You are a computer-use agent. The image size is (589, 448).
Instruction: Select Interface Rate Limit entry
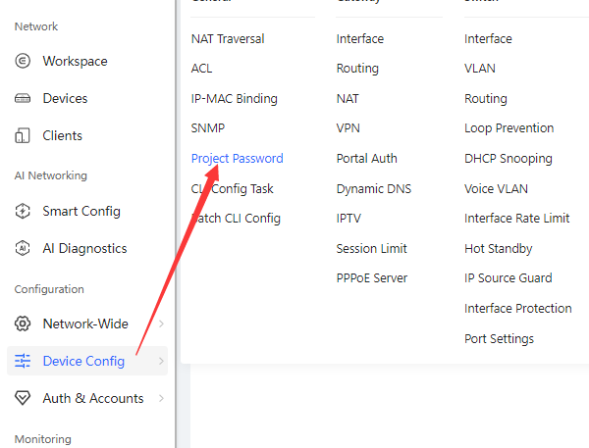point(517,218)
